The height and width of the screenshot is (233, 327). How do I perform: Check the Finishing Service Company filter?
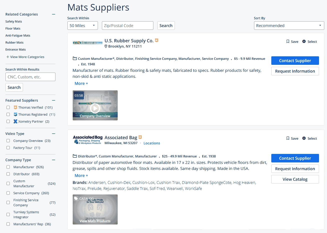(x=8, y=202)
